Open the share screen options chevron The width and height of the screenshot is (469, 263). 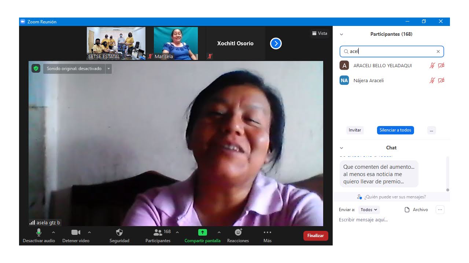tap(219, 232)
